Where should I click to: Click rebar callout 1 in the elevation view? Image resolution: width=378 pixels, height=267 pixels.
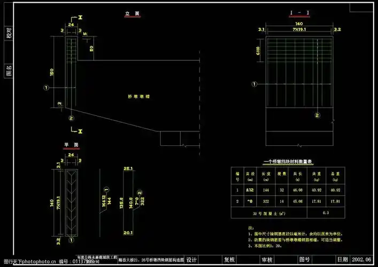click(46, 88)
